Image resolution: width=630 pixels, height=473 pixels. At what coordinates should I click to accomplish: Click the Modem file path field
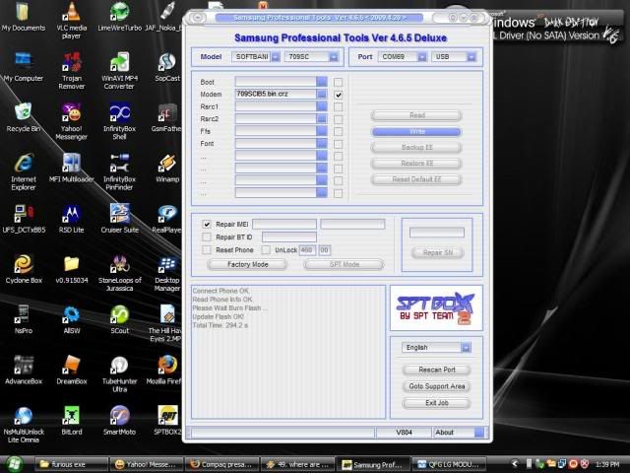click(276, 95)
